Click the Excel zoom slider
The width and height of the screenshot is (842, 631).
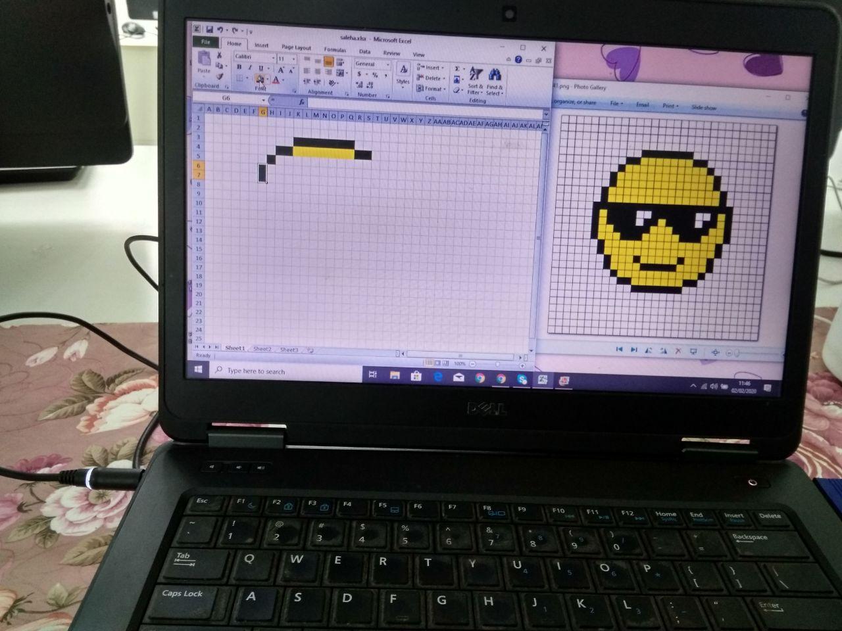pos(497,363)
